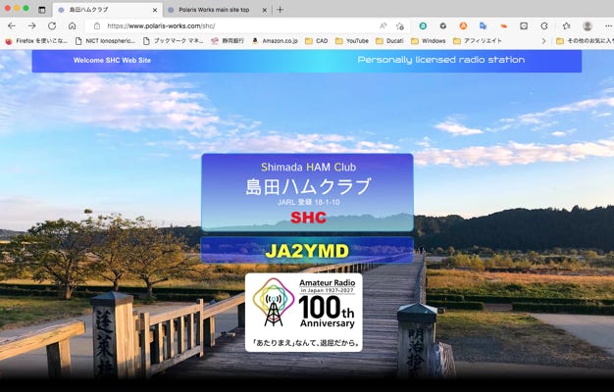Click the JA2YMD callsign banner
Viewport: 614px width, 392px height.
pos(307,250)
